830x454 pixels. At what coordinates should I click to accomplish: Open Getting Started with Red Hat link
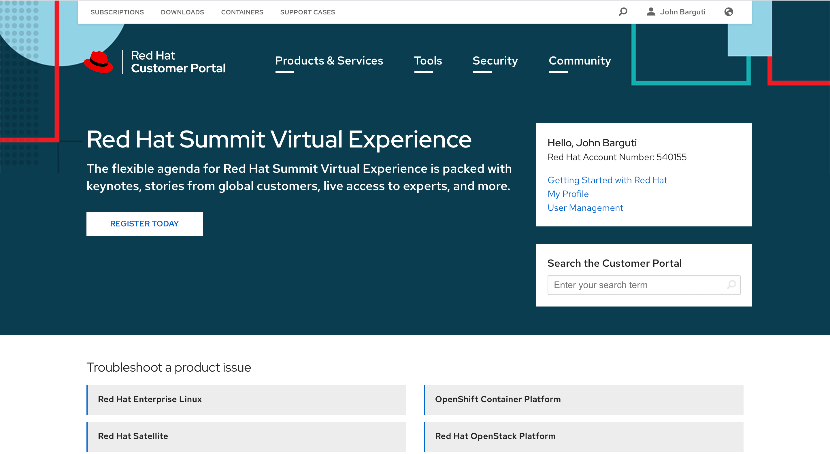607,180
